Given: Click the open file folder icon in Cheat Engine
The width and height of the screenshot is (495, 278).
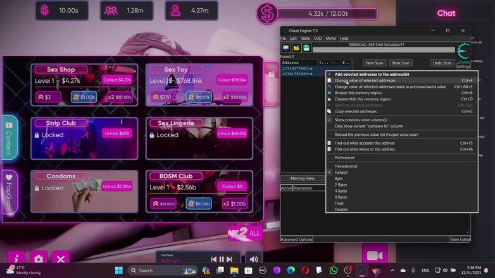Looking at the screenshot, I should coord(296,48).
